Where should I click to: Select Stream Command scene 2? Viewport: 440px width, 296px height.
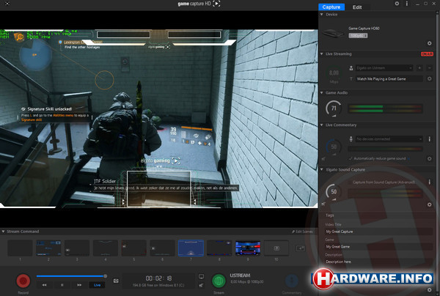click(48, 248)
